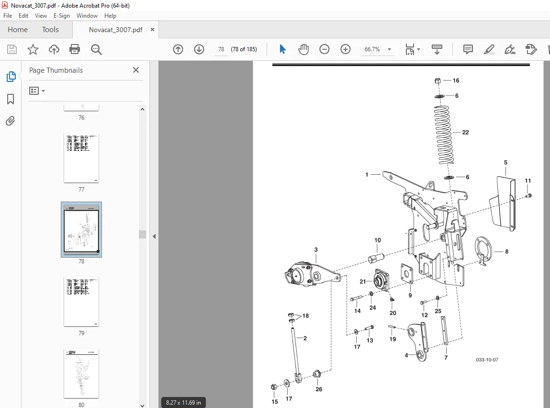Print the document with printer icon

click(75, 49)
